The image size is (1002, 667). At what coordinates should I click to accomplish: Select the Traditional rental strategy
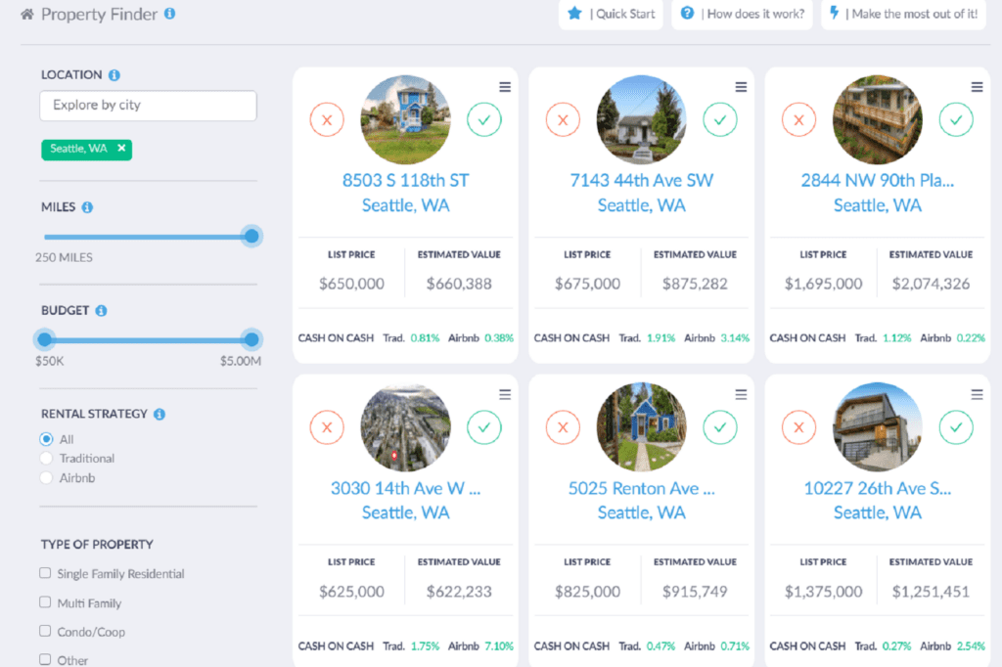(46, 459)
